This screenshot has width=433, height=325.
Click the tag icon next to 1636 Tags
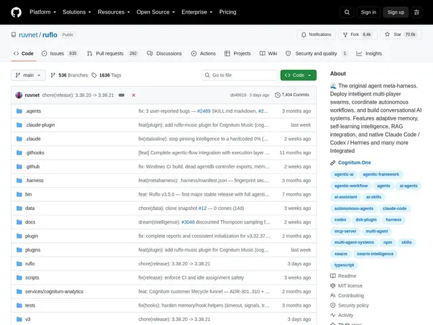94,75
